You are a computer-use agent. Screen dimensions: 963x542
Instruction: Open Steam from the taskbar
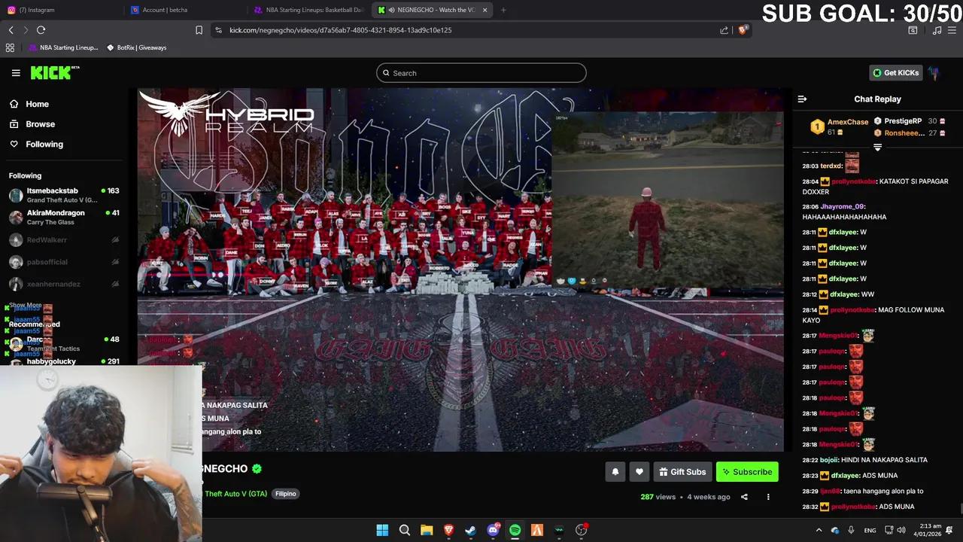(x=470, y=530)
